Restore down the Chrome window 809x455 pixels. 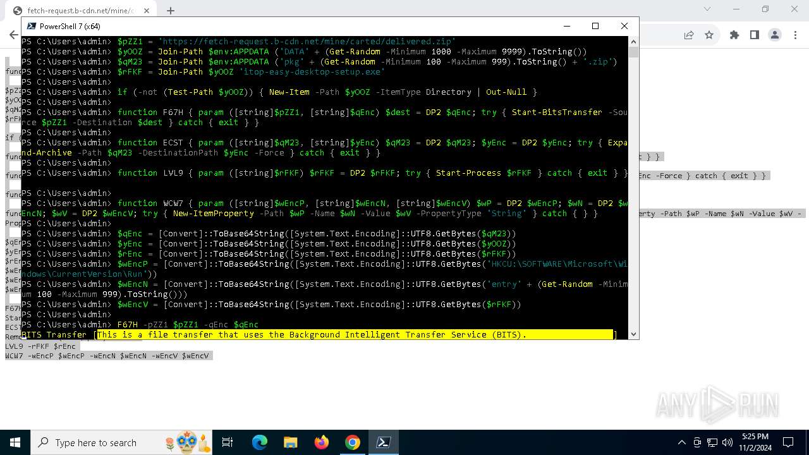click(x=765, y=9)
